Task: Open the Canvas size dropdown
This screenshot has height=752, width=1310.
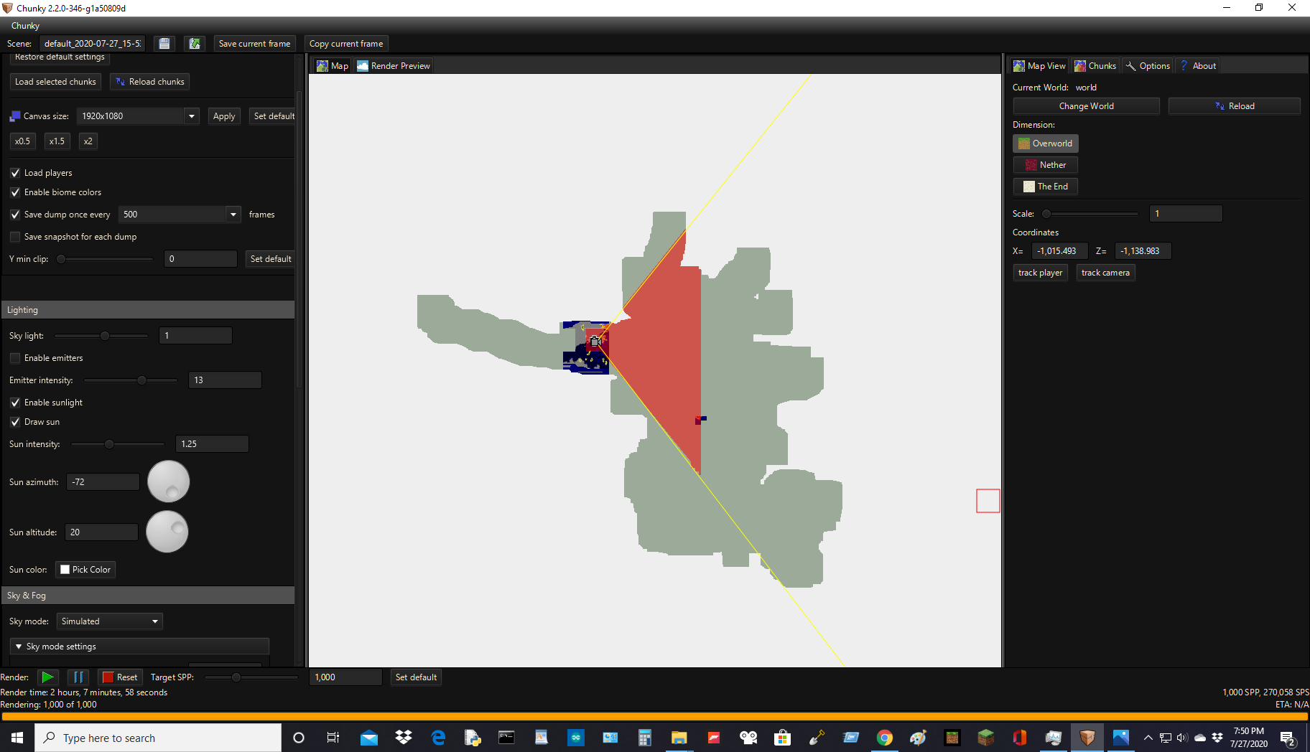Action: pos(190,116)
